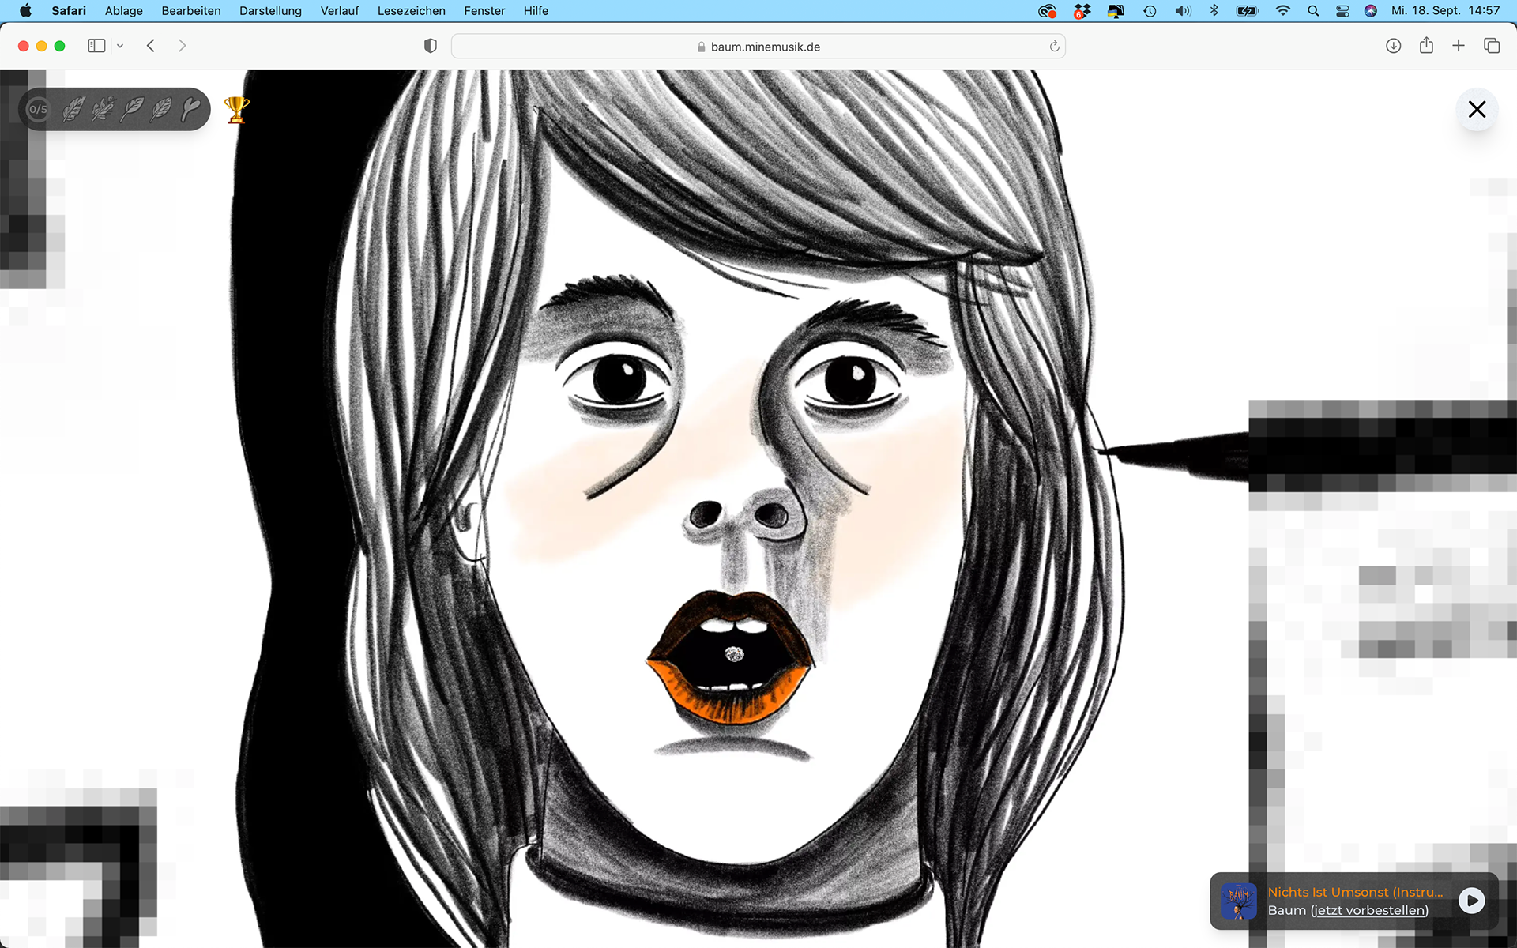Show Safari downloads list
The image size is (1517, 948).
[x=1394, y=46]
